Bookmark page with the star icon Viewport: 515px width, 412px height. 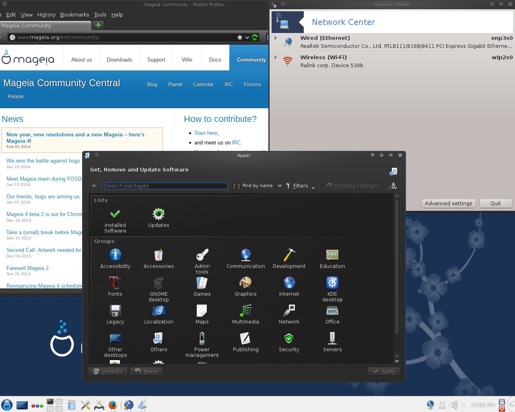coord(240,37)
